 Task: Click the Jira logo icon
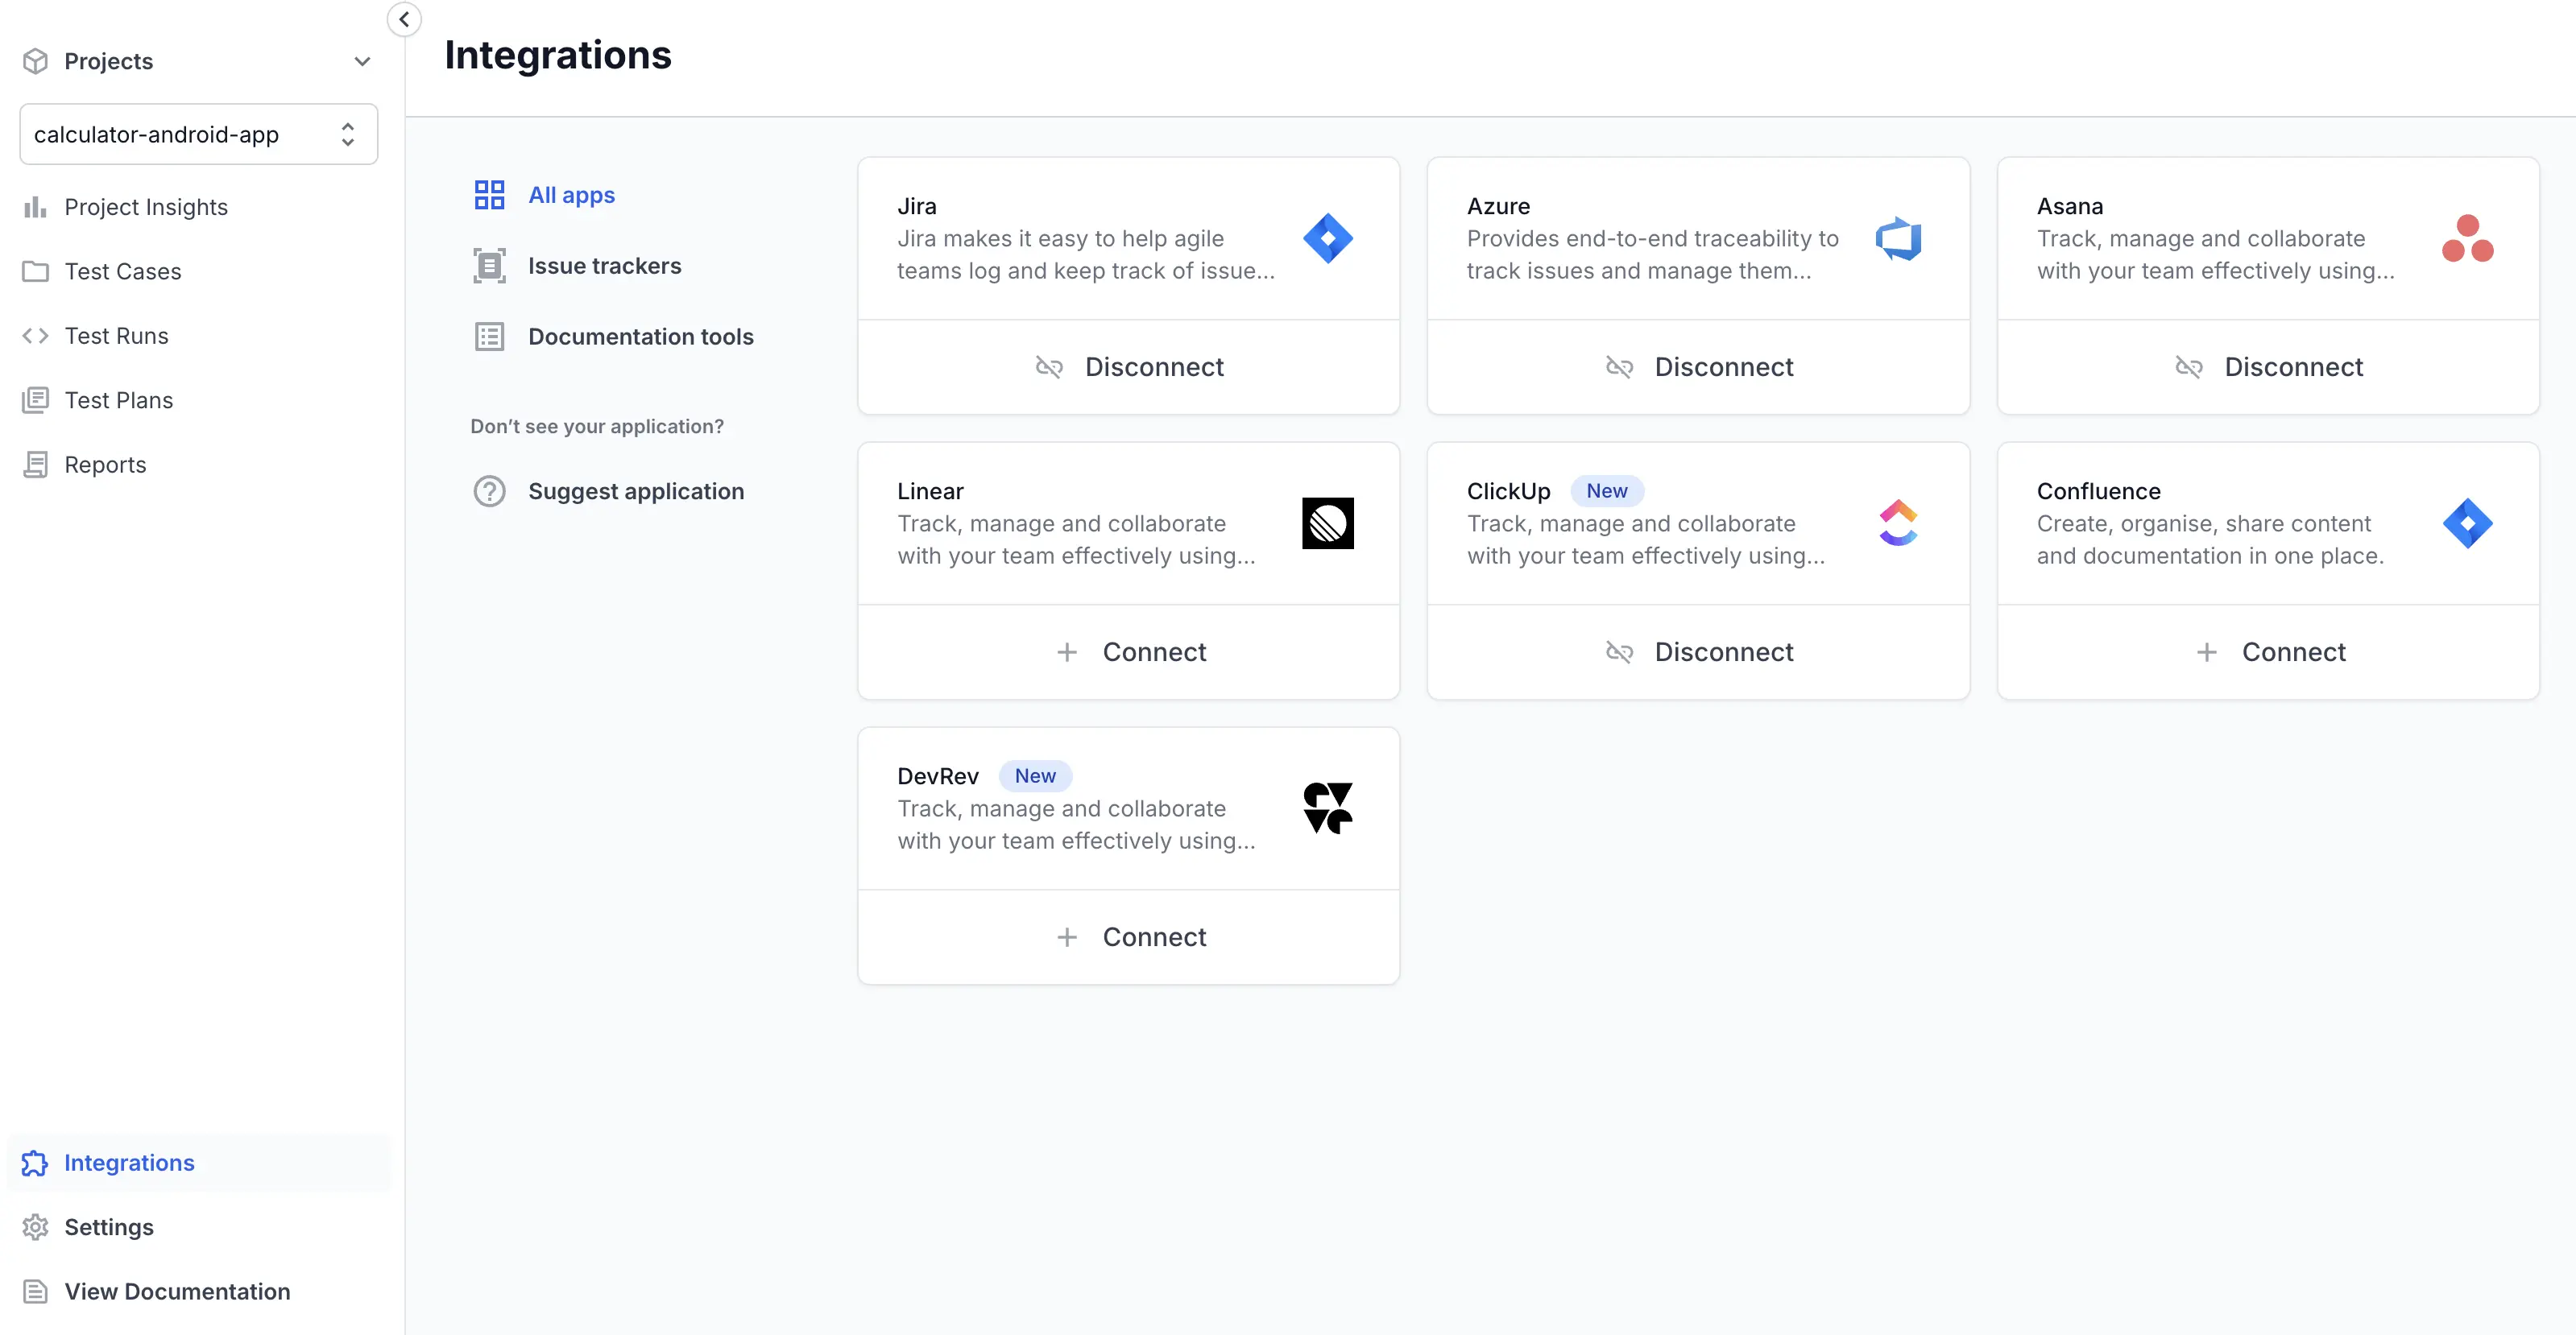1327,238
